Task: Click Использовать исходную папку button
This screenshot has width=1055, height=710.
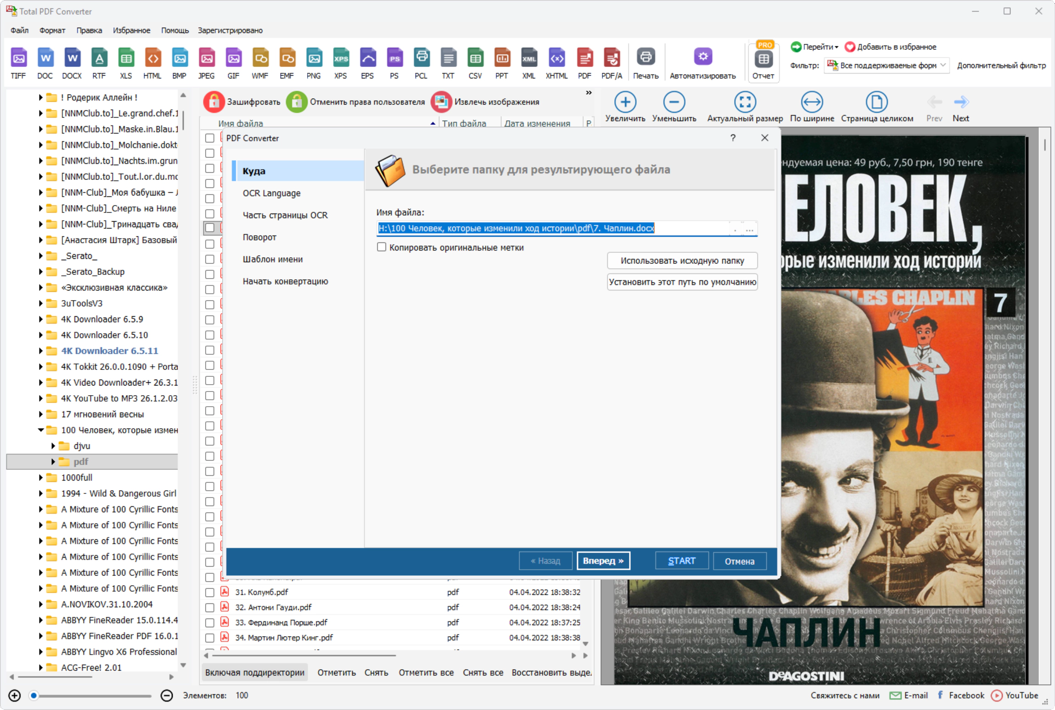Action: coord(682,261)
